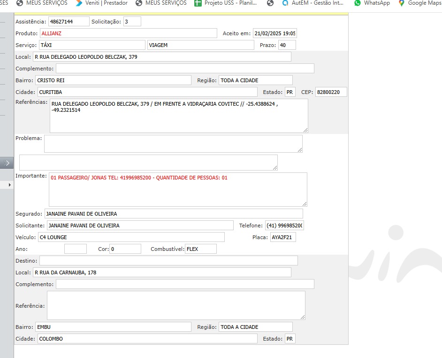This screenshot has height=358, width=442.
Task: Click the Placa field AYA2F21
Action: (283, 237)
